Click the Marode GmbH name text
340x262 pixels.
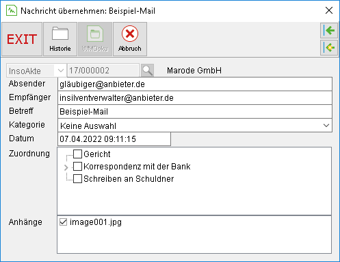(194, 71)
